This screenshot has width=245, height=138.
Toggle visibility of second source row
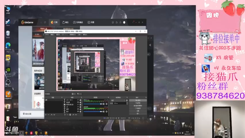point(78,102)
